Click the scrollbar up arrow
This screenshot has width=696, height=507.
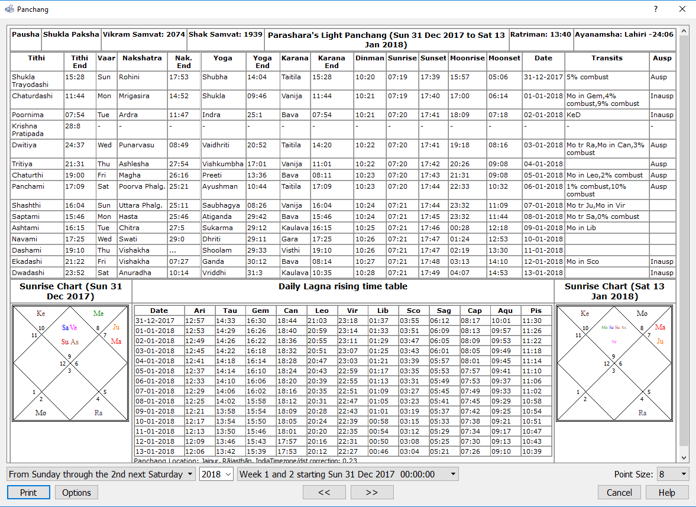click(684, 31)
